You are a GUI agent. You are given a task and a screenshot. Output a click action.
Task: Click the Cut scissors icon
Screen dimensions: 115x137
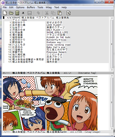tap(47, 13)
